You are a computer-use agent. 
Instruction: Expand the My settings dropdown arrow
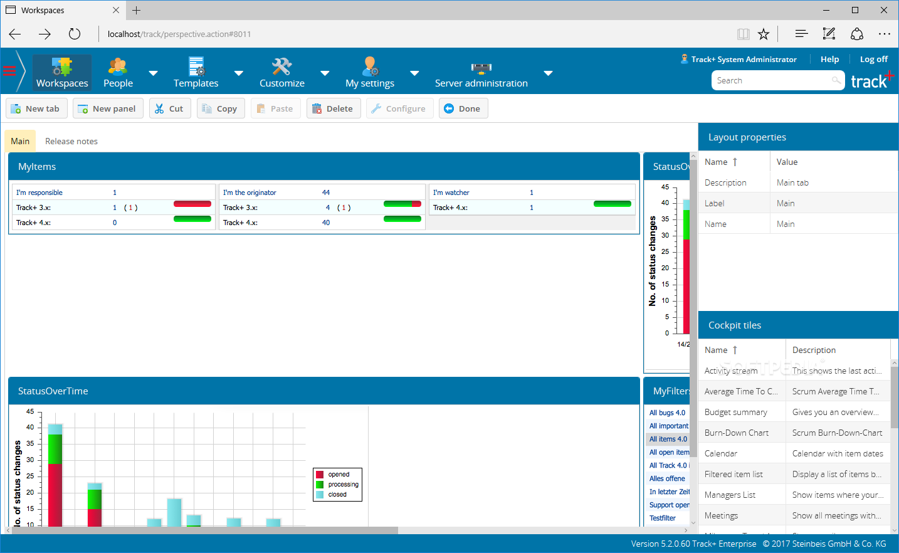pyautogui.click(x=414, y=73)
